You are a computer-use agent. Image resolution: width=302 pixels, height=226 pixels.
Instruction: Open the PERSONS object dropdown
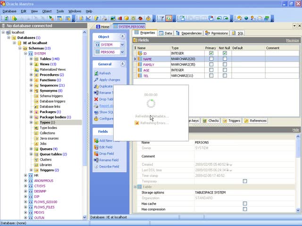click(122, 52)
